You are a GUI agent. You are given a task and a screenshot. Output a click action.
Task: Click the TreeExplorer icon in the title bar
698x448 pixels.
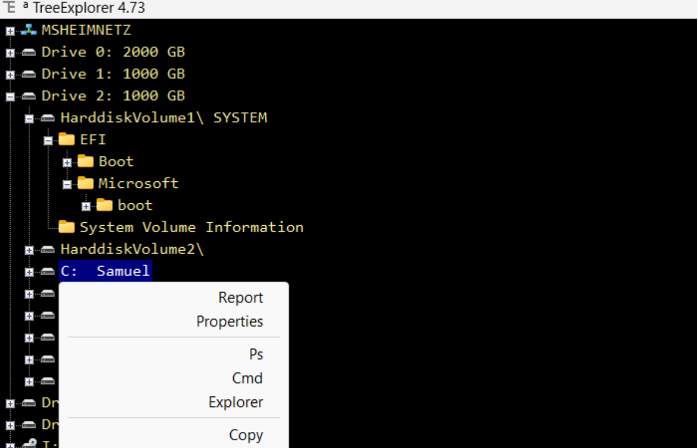[8, 8]
